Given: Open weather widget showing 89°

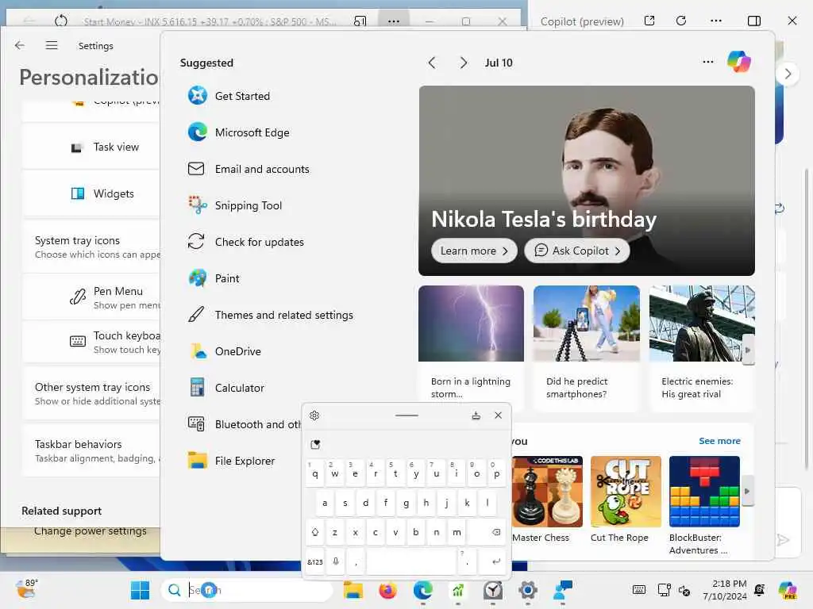Looking at the screenshot, I should tap(26, 589).
